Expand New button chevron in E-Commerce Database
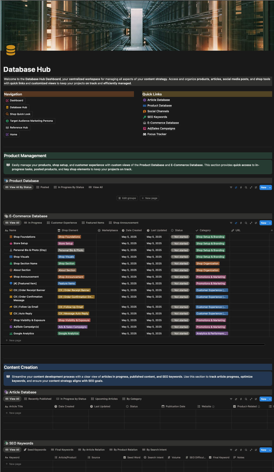Screen dimensions: 274x472 point(270,223)
